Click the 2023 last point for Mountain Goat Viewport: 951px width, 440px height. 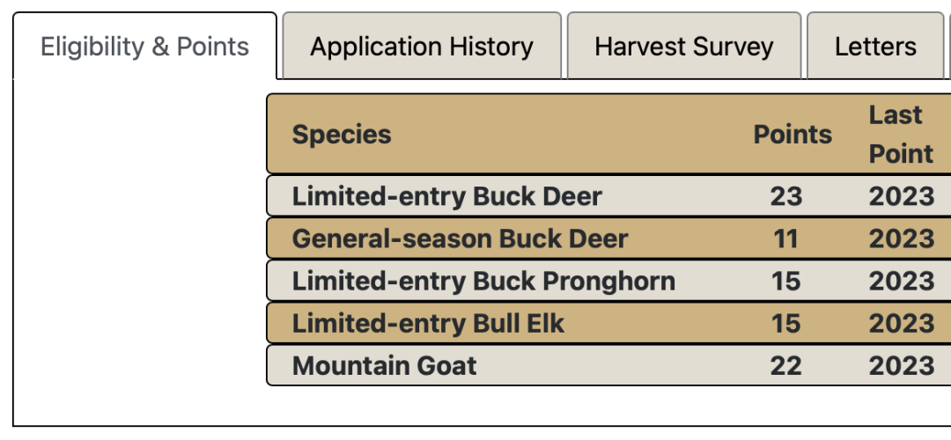(x=902, y=366)
